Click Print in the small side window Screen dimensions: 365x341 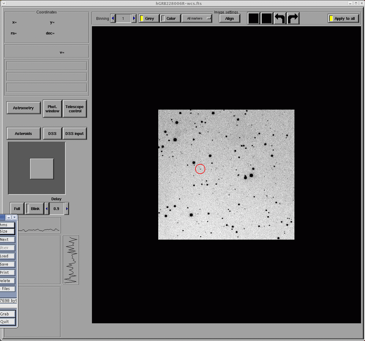(x=7, y=272)
